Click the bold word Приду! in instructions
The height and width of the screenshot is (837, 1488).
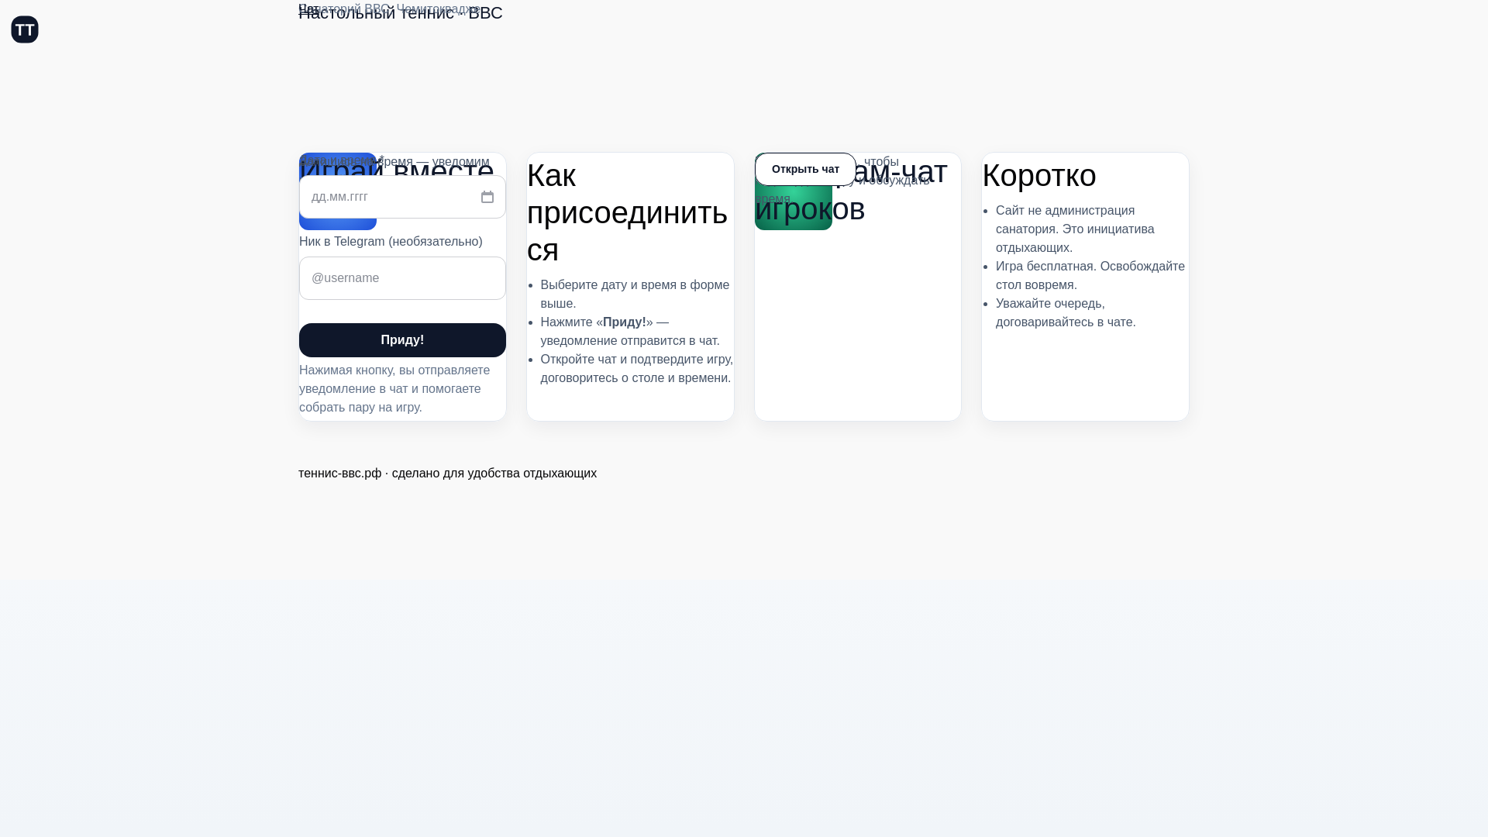tap(625, 322)
